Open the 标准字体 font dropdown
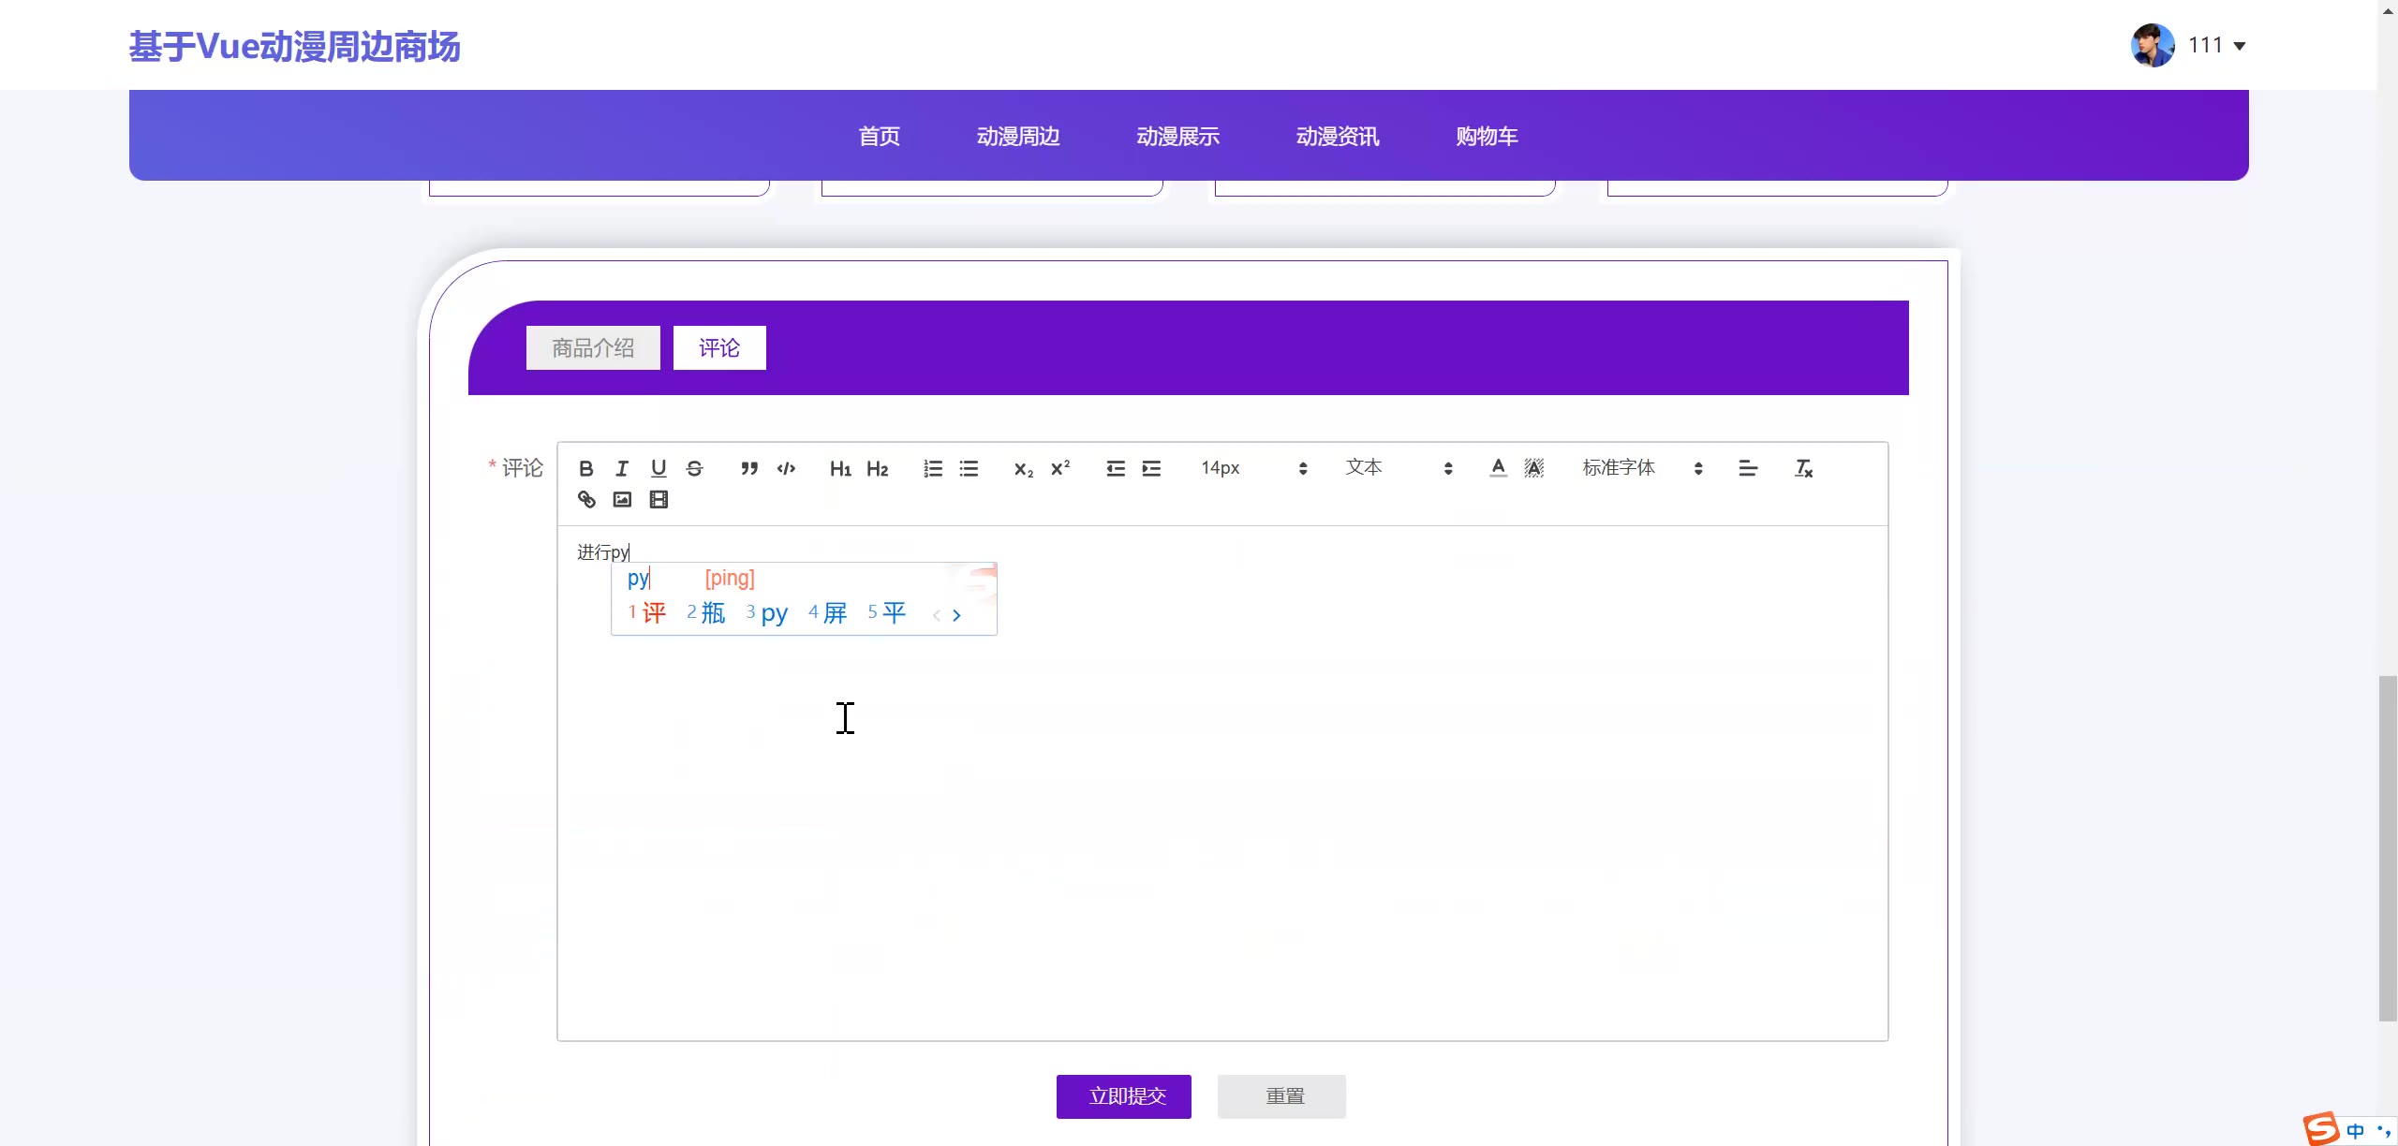 [x=1641, y=468]
